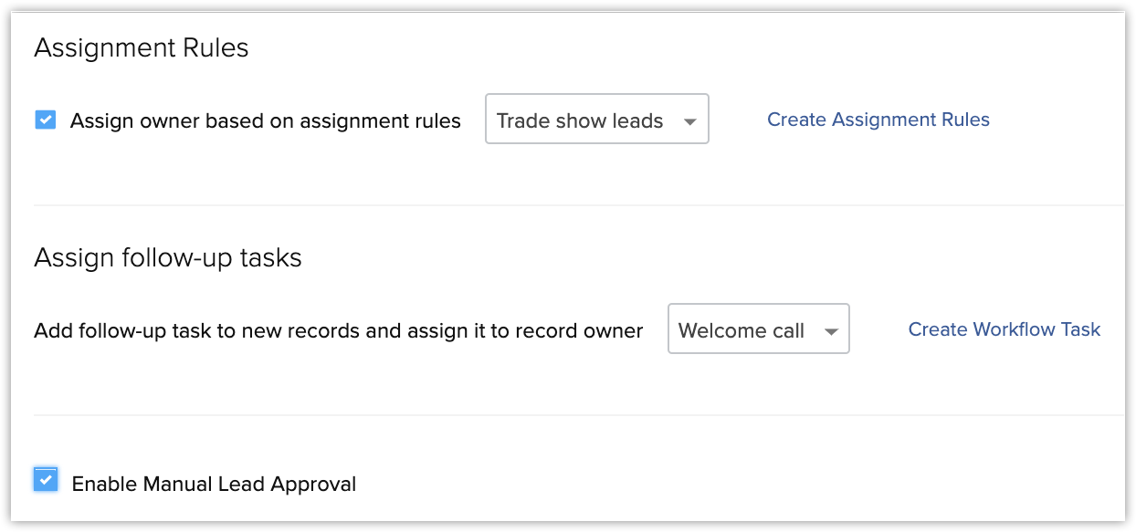Image resolution: width=1136 pixels, height=532 pixels.
Task: Click the blue checkmark icon for assignment rules
Action: click(x=45, y=120)
